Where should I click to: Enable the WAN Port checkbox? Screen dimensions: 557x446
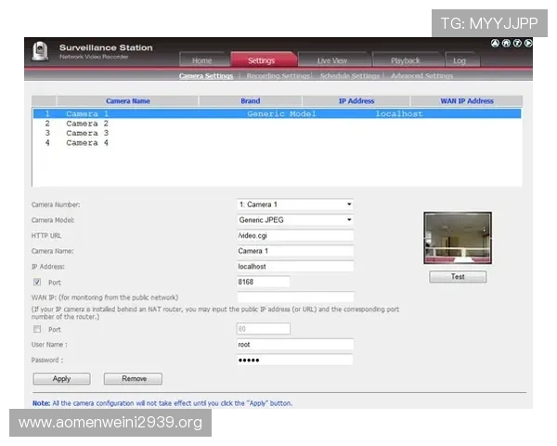[x=37, y=329]
